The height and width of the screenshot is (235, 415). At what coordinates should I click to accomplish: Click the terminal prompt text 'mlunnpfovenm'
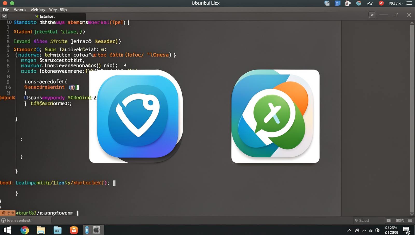(x=57, y=213)
